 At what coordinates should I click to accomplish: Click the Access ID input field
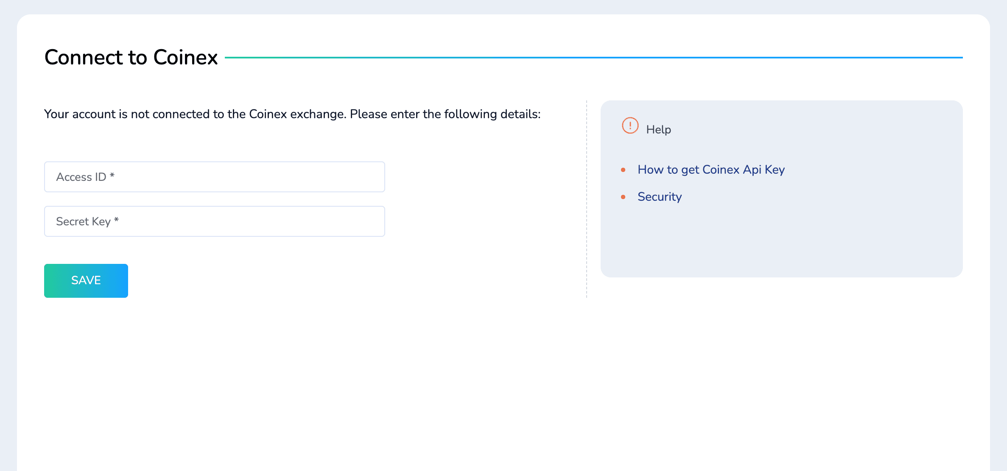(214, 177)
